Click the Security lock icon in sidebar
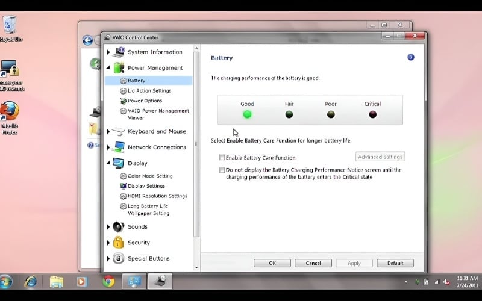The height and width of the screenshot is (301, 482). pos(118,243)
